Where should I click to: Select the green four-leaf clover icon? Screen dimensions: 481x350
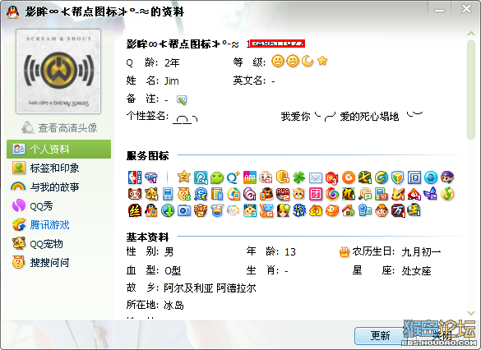click(x=299, y=177)
